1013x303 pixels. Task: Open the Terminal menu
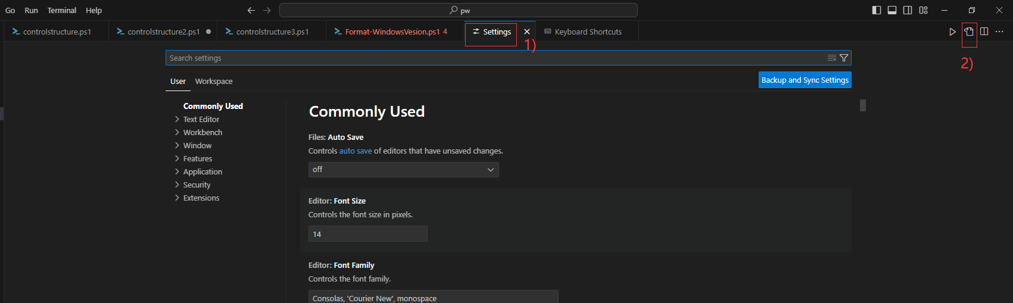[62, 10]
